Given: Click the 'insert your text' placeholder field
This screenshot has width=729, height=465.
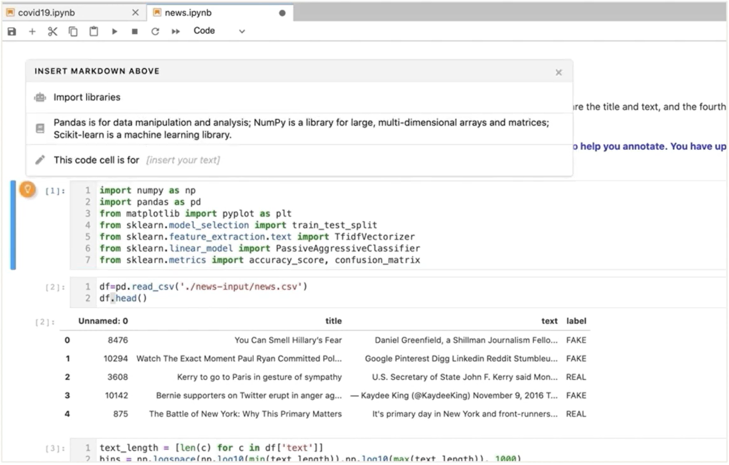Looking at the screenshot, I should 183,160.
